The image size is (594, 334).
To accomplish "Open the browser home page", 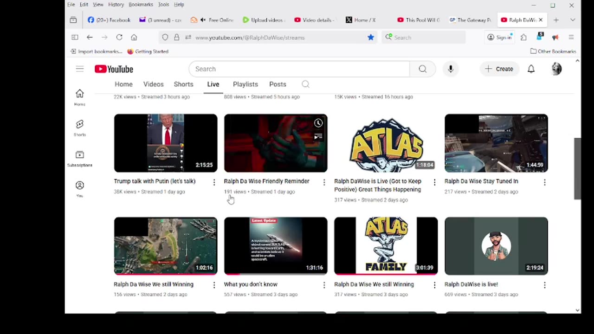I will [134, 37].
